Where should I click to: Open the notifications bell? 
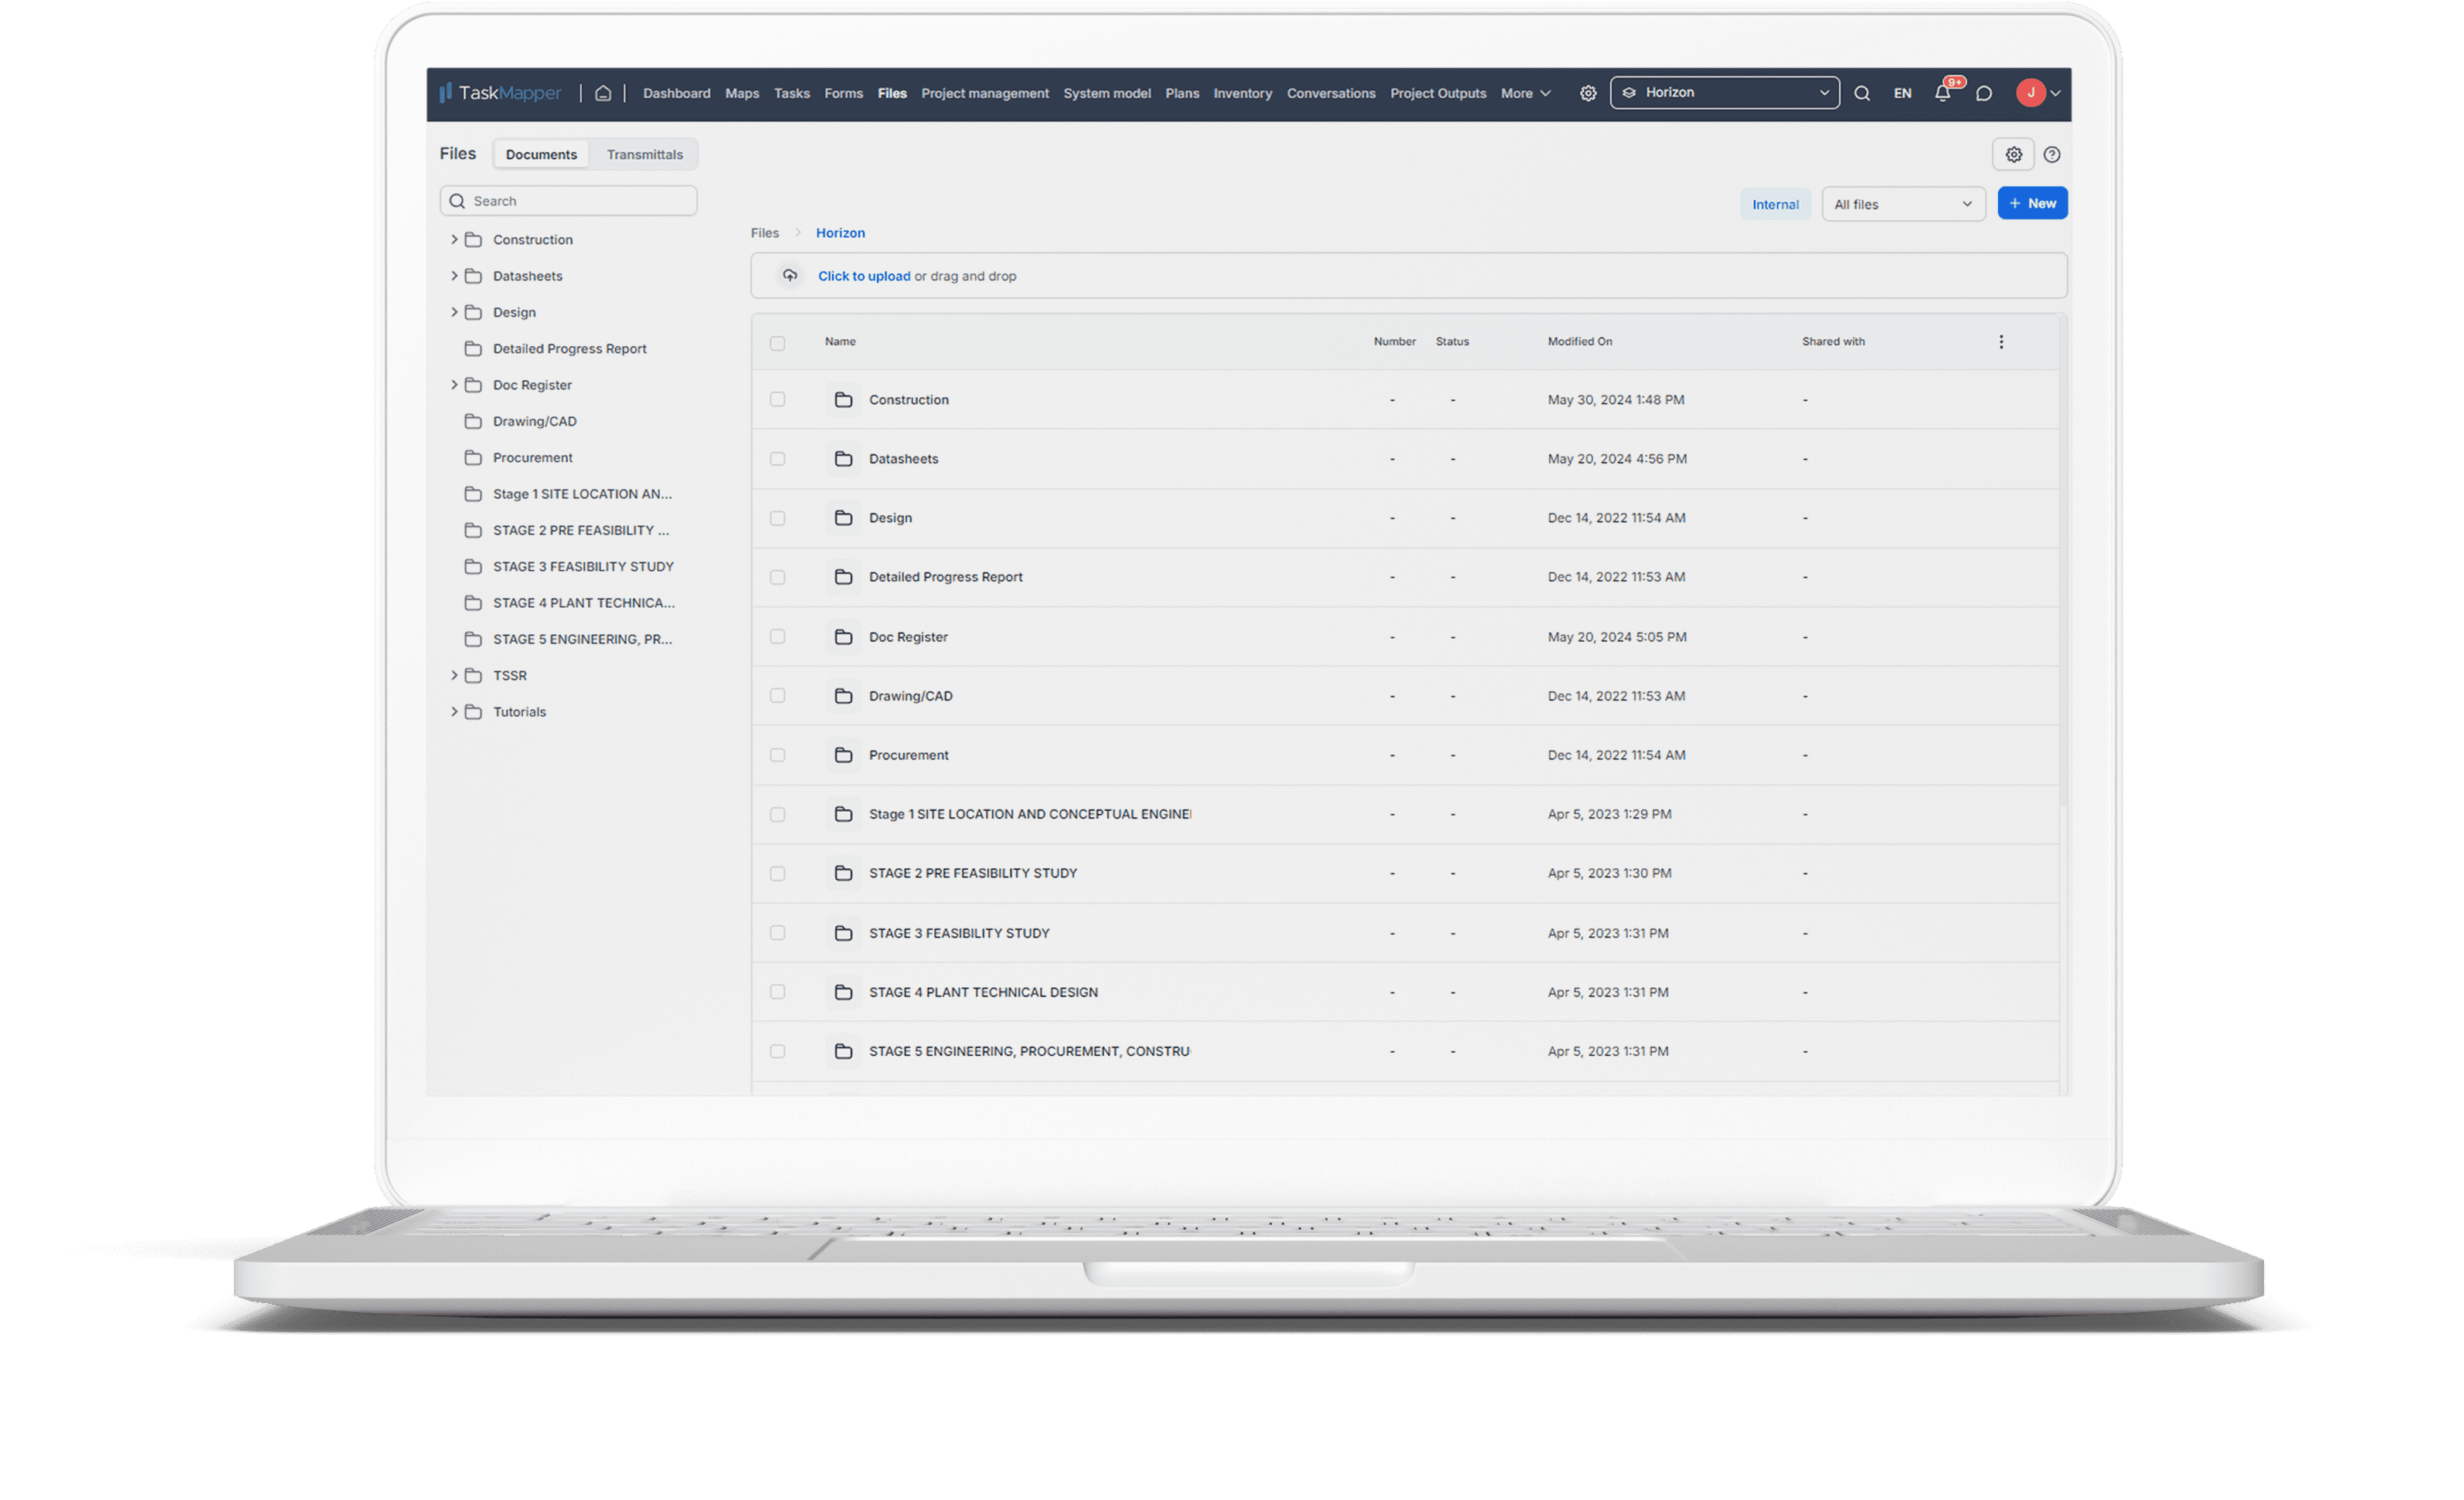tap(1942, 93)
